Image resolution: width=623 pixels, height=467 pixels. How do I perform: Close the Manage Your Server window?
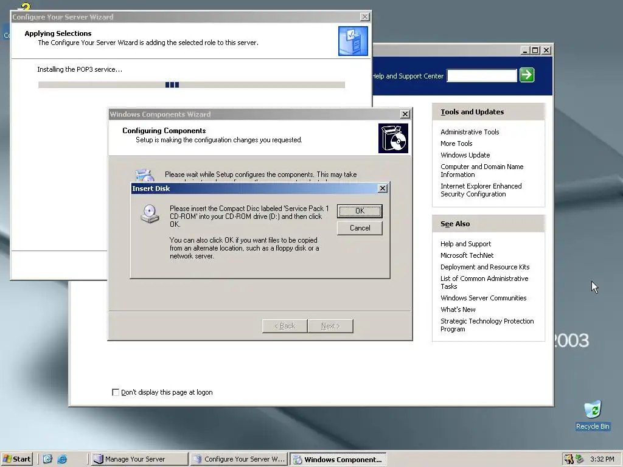click(x=546, y=50)
